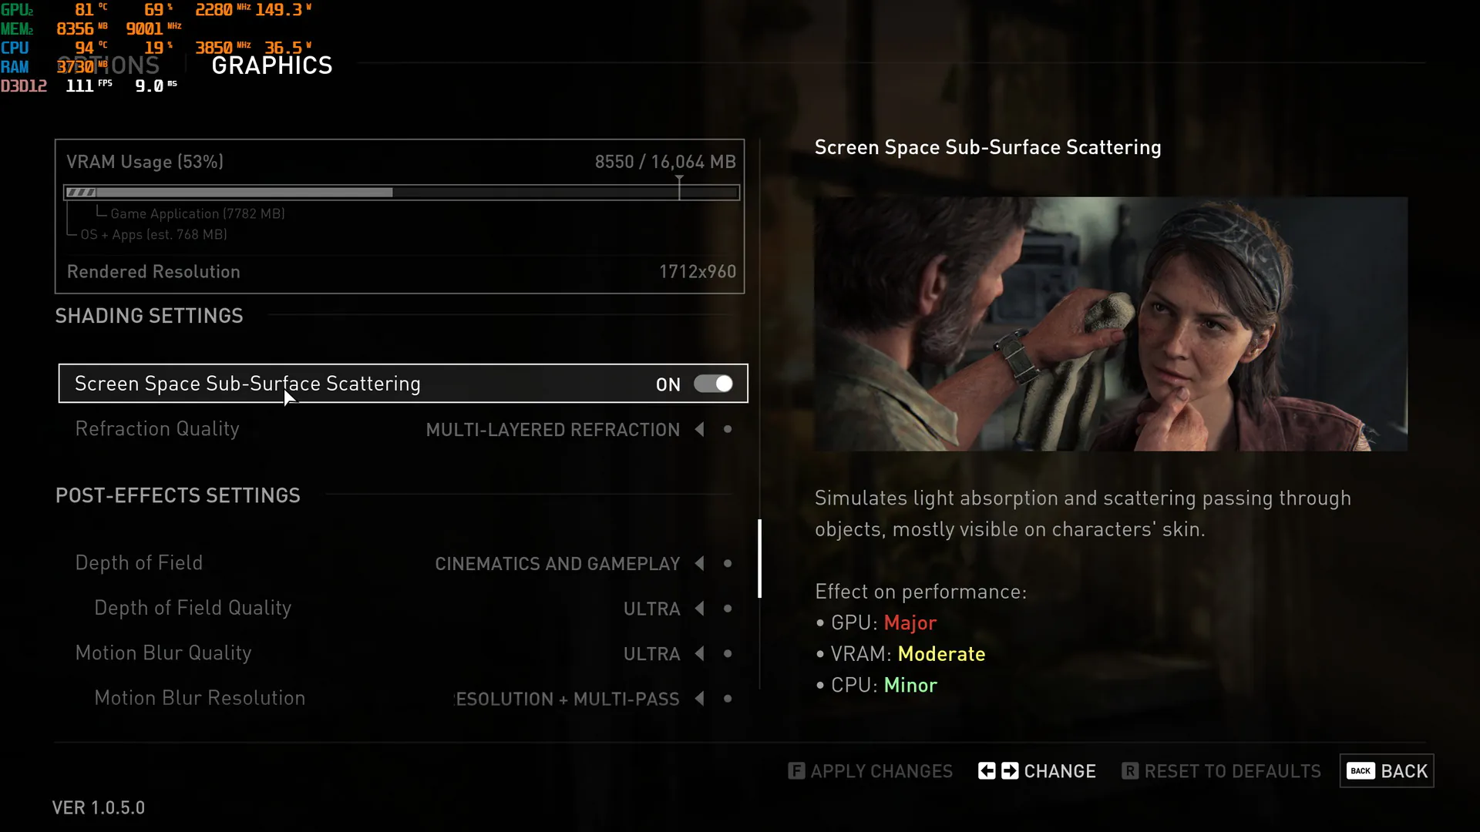Click the settings list scrollbar
The width and height of the screenshot is (1480, 832).
760,559
